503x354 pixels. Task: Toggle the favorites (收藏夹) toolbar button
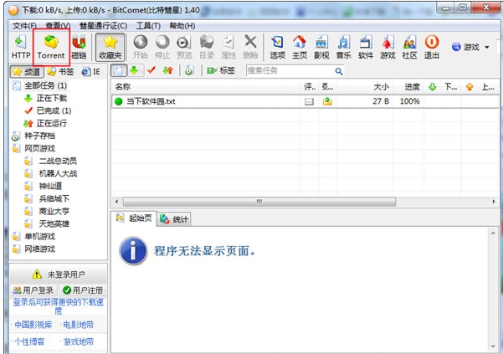(x=110, y=47)
